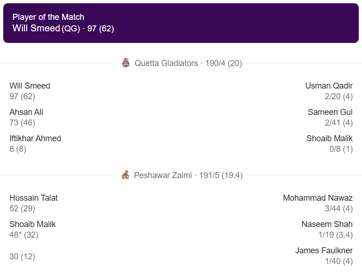Image resolution: width=362 pixels, height=275 pixels.
Task: Click Shoaib Malik's 48* batting entry
Action: pyautogui.click(x=32, y=229)
